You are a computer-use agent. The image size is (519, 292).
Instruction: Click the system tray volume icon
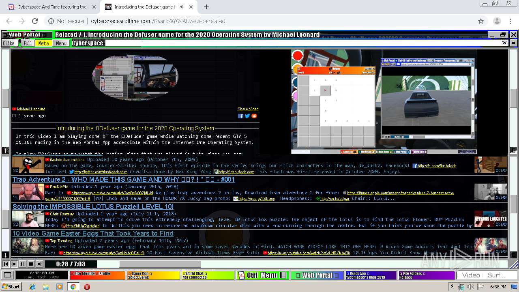click(471, 287)
